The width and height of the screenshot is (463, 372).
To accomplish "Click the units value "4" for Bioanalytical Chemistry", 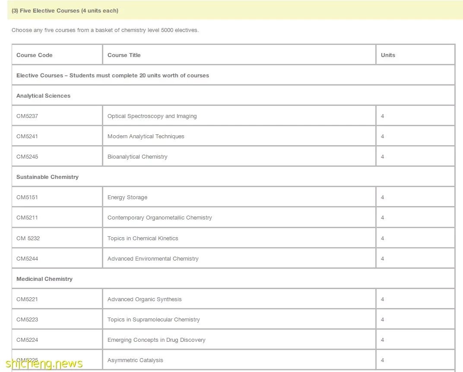I will (x=382, y=157).
